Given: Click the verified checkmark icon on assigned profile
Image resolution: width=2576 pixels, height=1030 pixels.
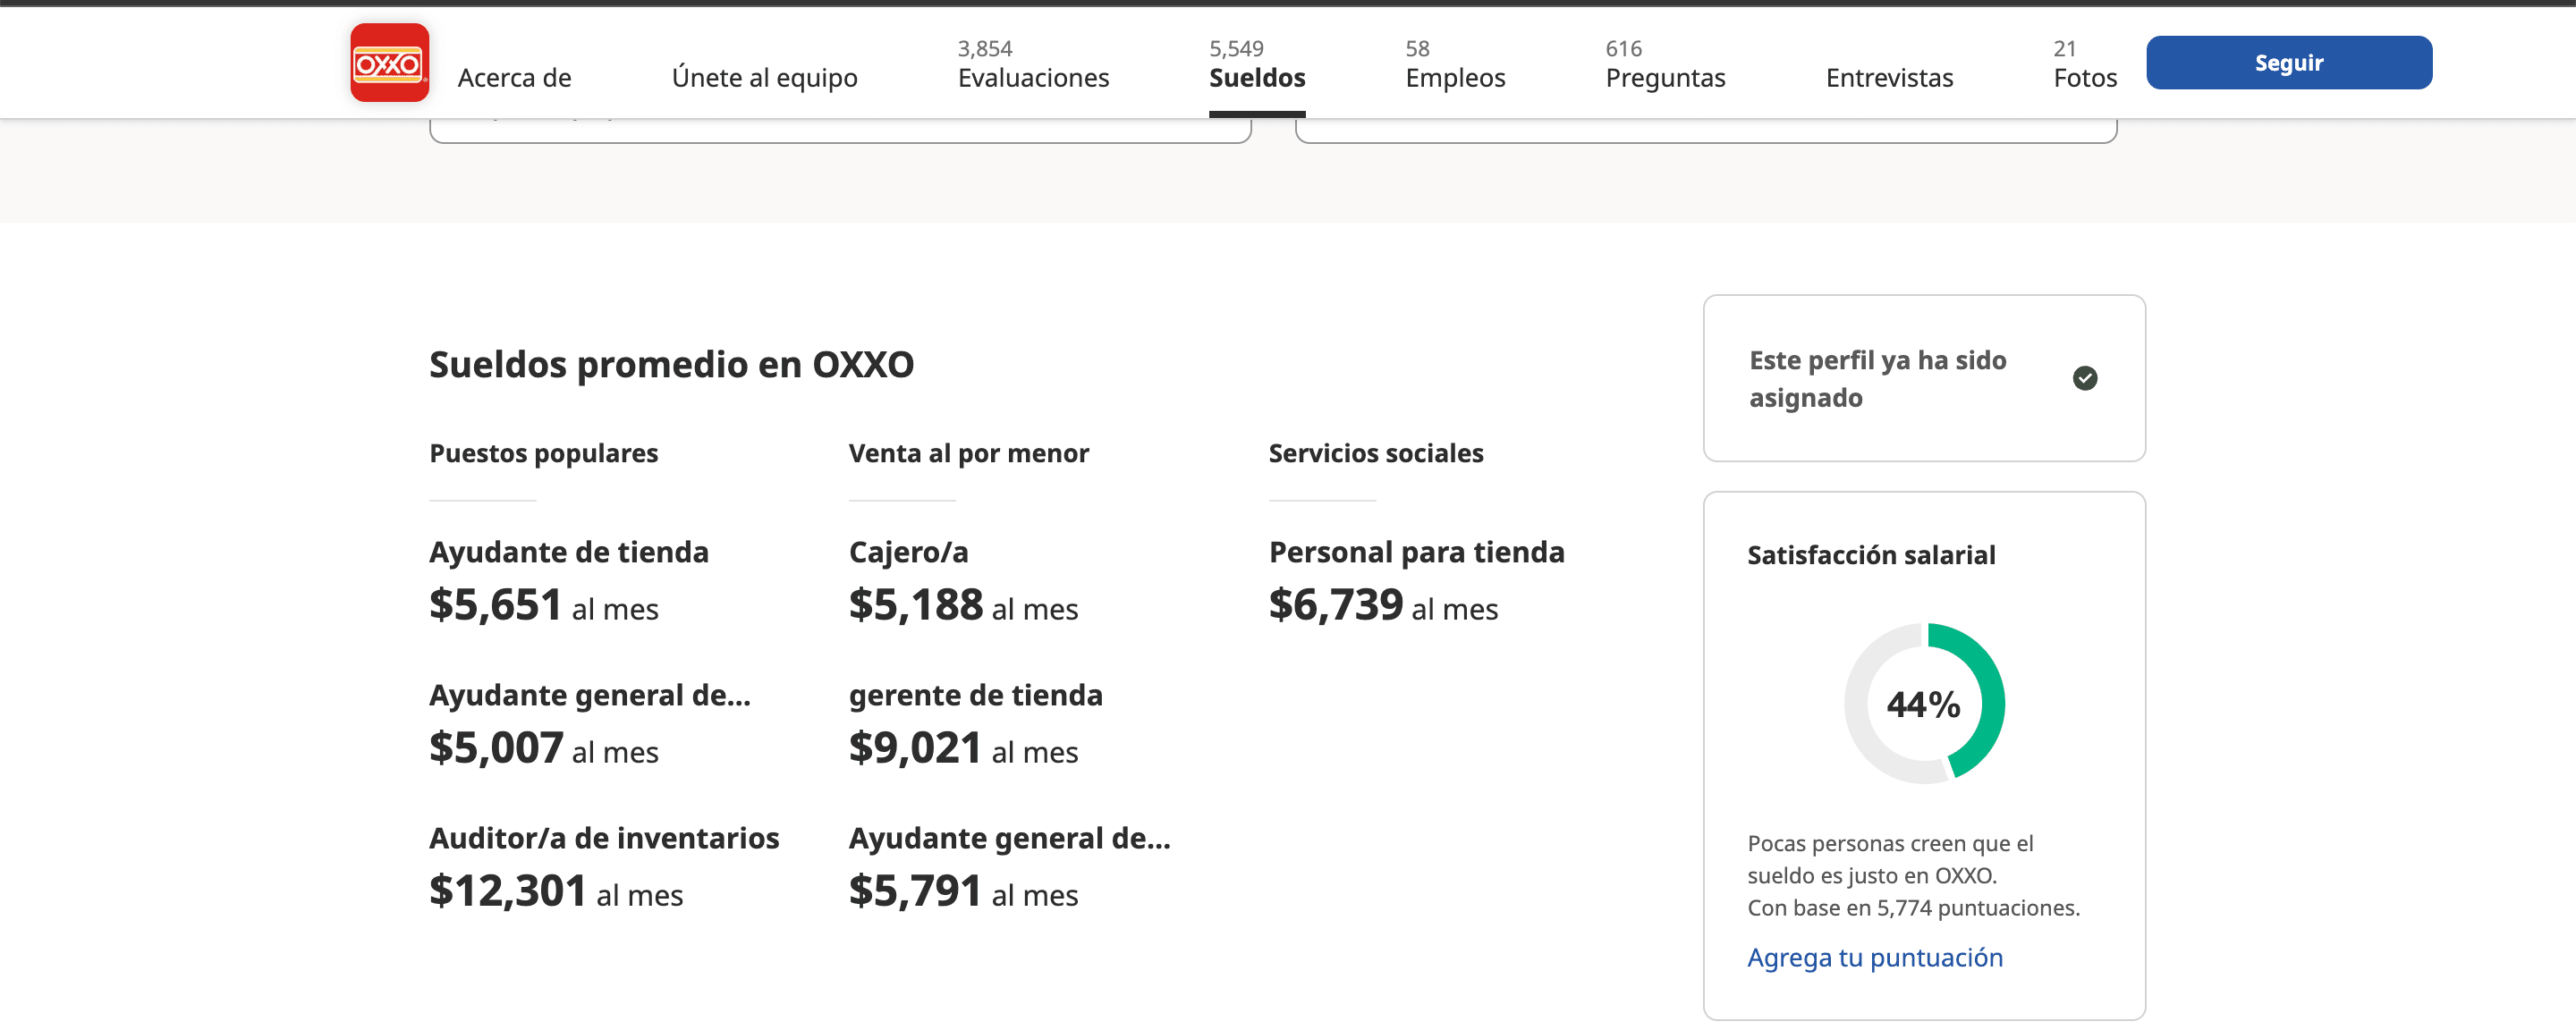Looking at the screenshot, I should click(2085, 378).
